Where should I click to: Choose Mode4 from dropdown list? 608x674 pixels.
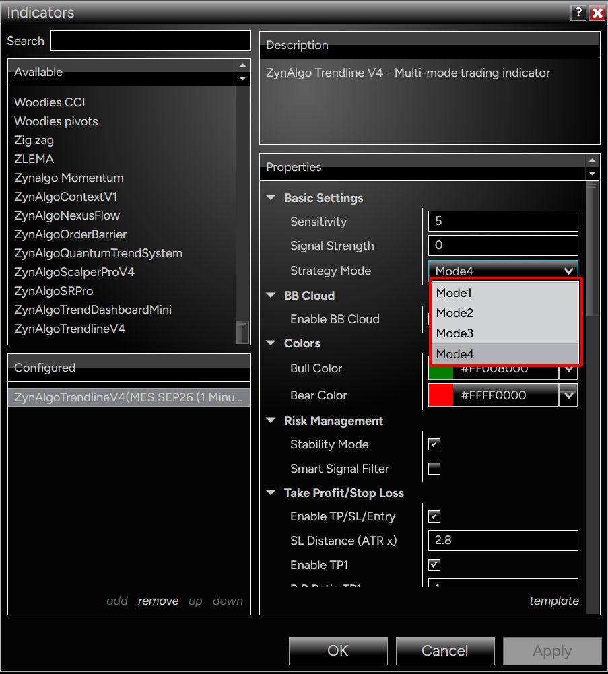tap(504, 353)
